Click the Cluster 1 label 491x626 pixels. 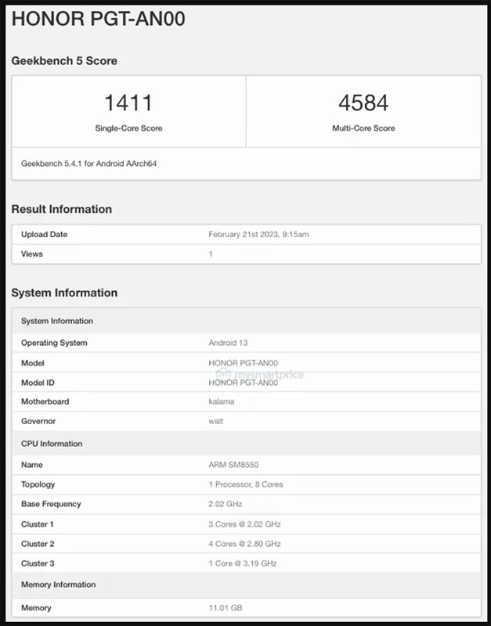(x=38, y=524)
